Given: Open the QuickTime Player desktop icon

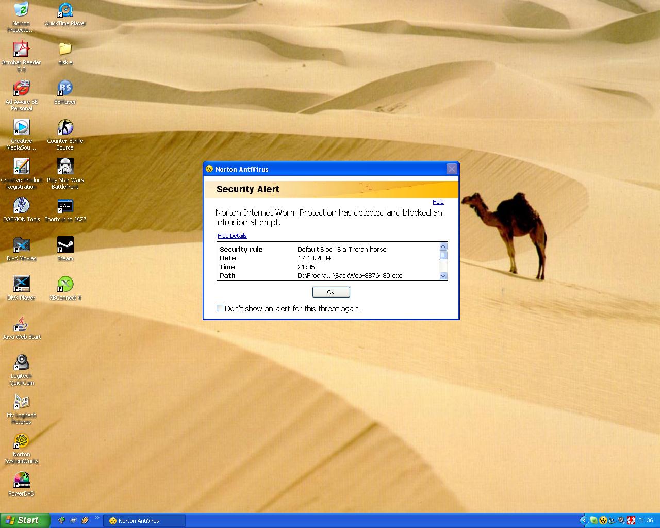Looking at the screenshot, I should 65,14.
